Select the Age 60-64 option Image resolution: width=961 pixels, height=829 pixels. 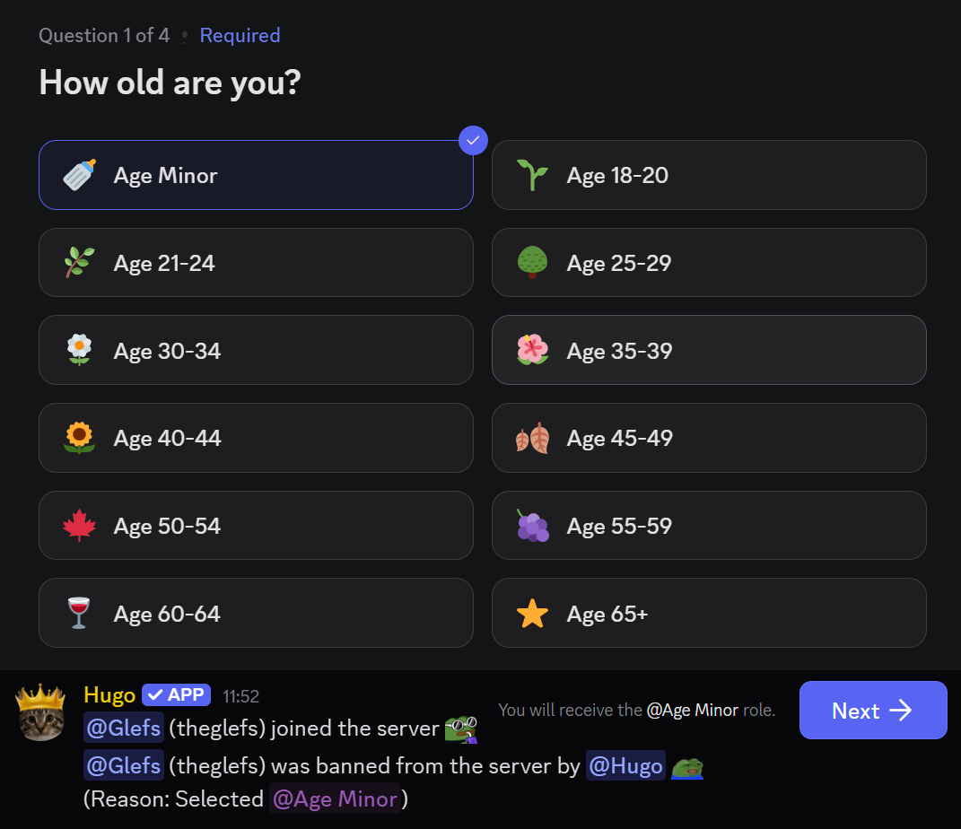[x=256, y=614]
